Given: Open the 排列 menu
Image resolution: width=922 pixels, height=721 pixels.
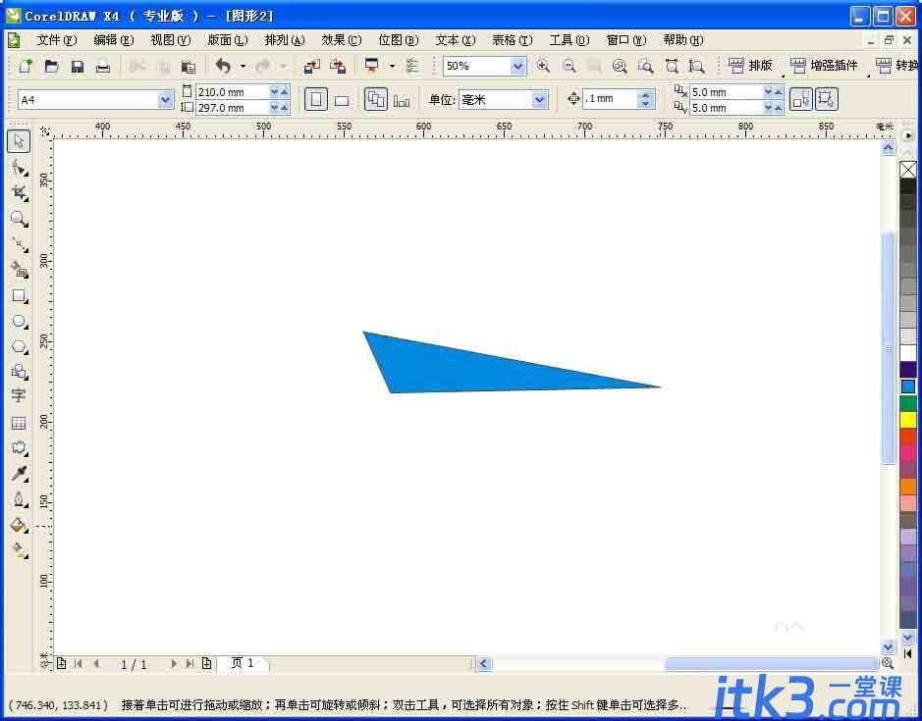Looking at the screenshot, I should 285,40.
